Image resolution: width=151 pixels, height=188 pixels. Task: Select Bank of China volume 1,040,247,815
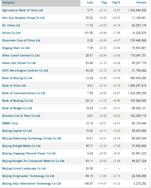pyautogui.click(x=137, y=86)
